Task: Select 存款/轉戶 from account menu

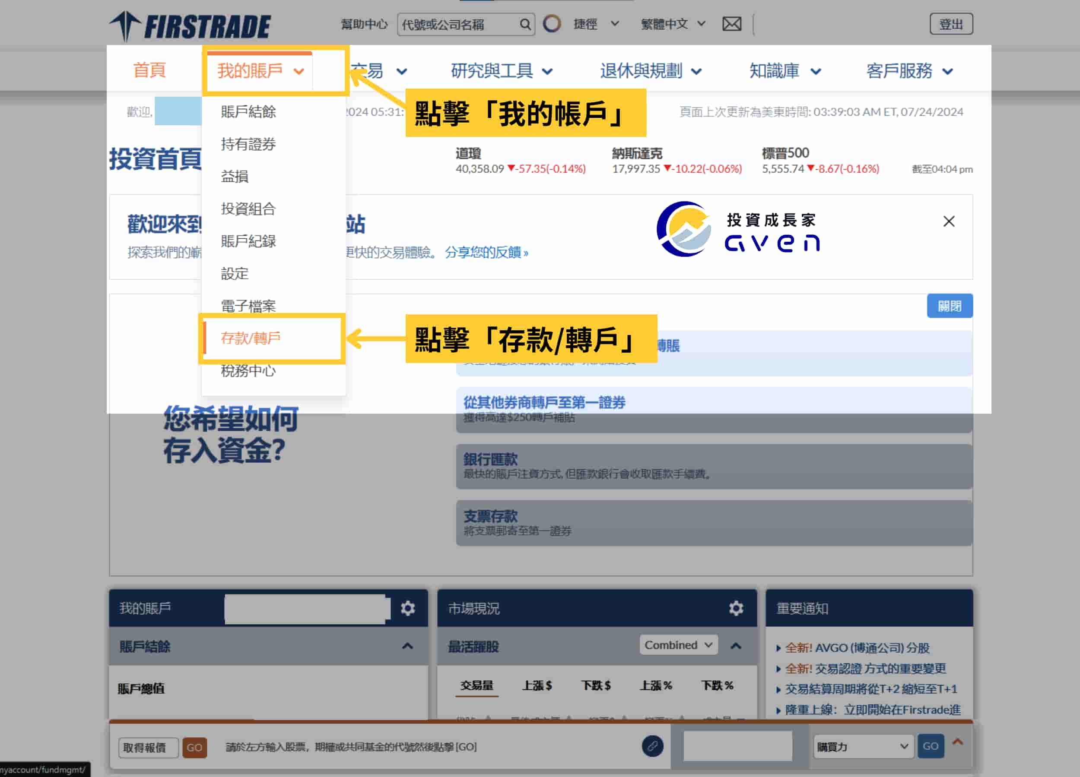Action: coord(251,338)
